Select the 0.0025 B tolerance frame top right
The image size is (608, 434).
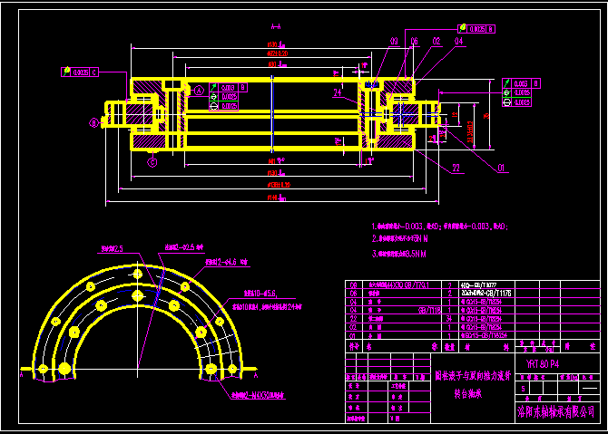coord(477,29)
